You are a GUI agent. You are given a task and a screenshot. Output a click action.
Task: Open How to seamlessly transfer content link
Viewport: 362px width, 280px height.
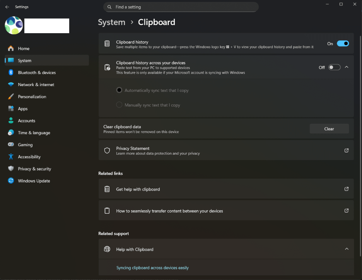226,211
